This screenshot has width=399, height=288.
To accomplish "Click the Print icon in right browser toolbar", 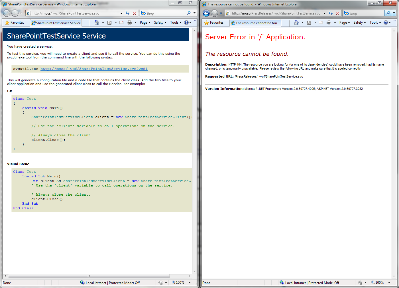I will coord(329,23).
